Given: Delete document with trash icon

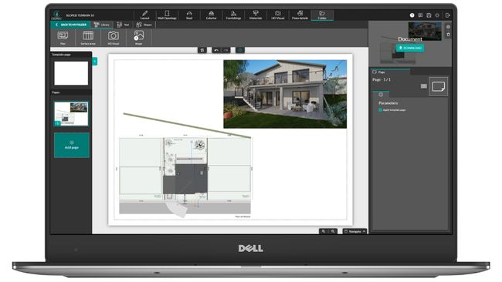Looking at the screenshot, I should 448,35.
